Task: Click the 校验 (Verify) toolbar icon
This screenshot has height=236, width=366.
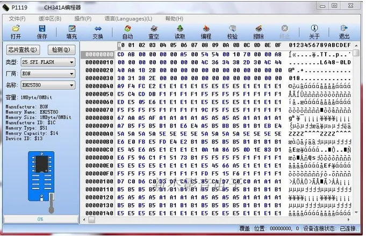Action: [232, 28]
